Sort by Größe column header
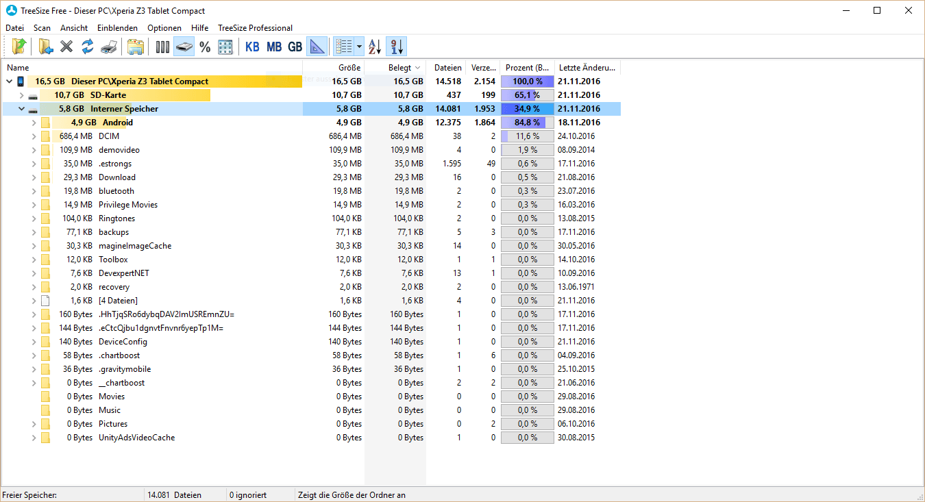 (334, 68)
